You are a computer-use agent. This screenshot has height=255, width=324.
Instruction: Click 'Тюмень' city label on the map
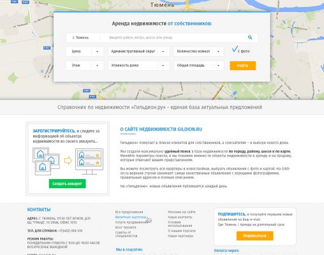(x=163, y=4)
